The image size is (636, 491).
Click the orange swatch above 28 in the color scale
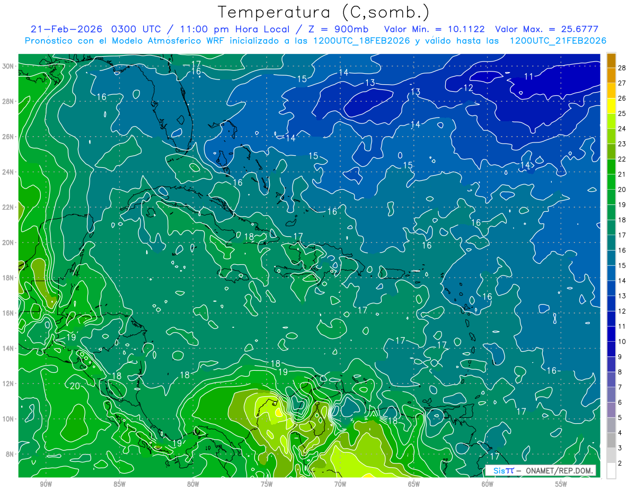[612, 60]
